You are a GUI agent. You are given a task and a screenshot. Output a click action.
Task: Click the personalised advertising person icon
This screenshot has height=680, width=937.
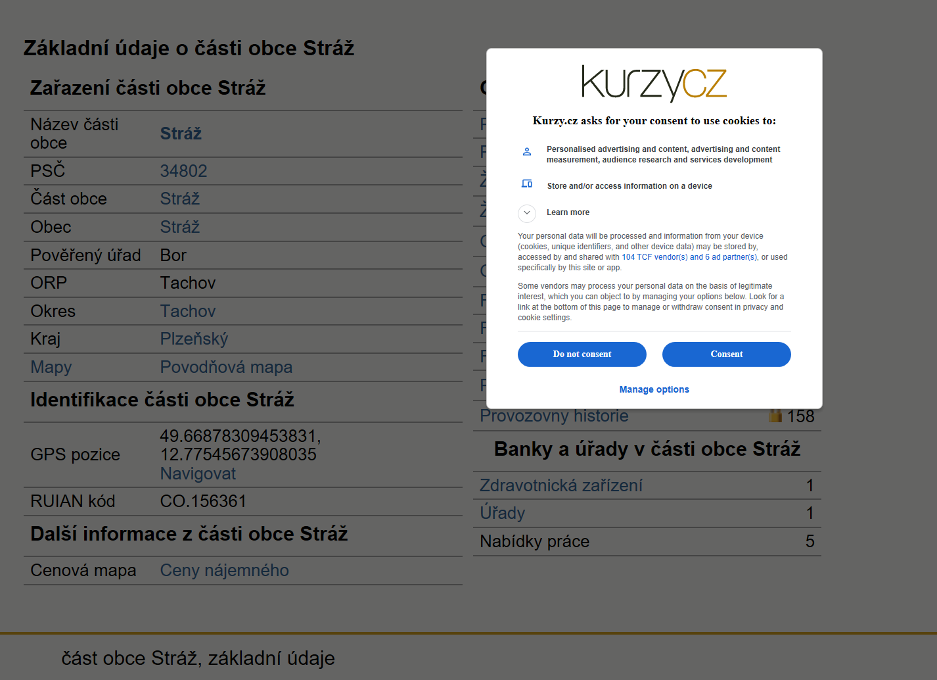click(x=526, y=152)
